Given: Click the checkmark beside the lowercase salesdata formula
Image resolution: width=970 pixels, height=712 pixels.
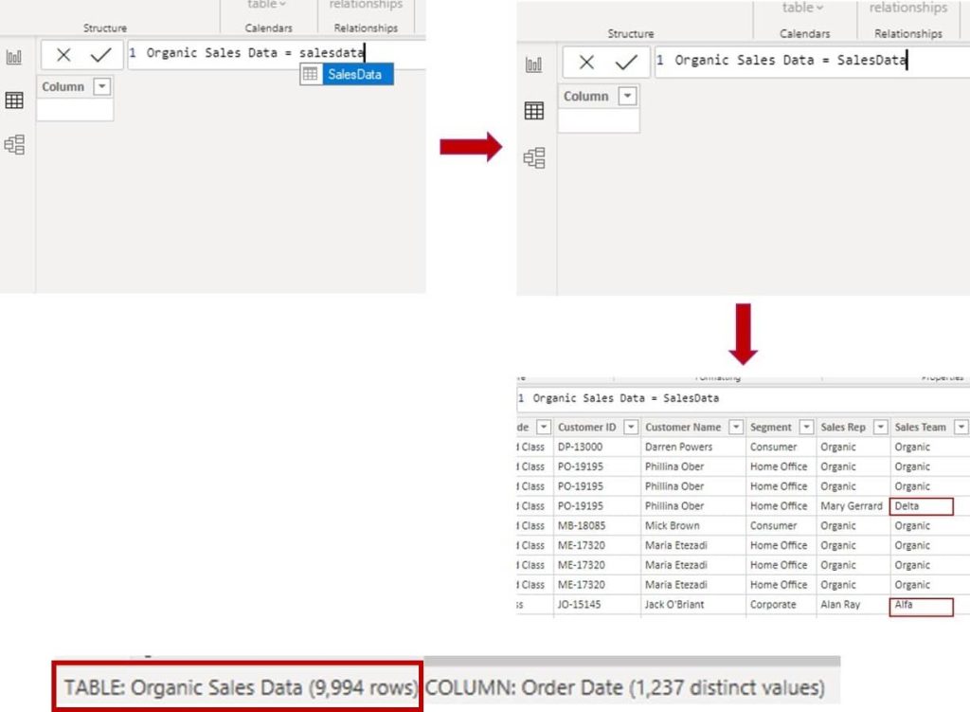Looking at the screenshot, I should click(100, 55).
